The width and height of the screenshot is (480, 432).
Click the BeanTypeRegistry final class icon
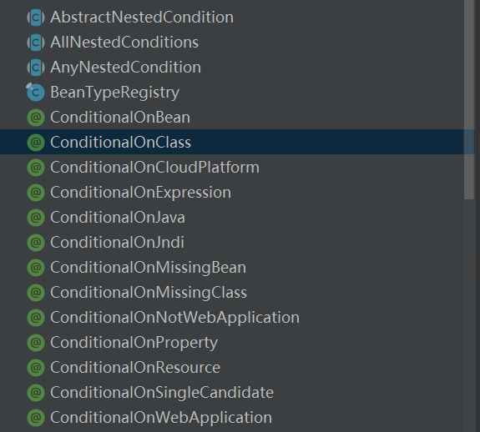(x=36, y=92)
